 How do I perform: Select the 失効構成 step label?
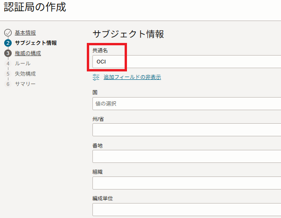pyautogui.click(x=25, y=74)
